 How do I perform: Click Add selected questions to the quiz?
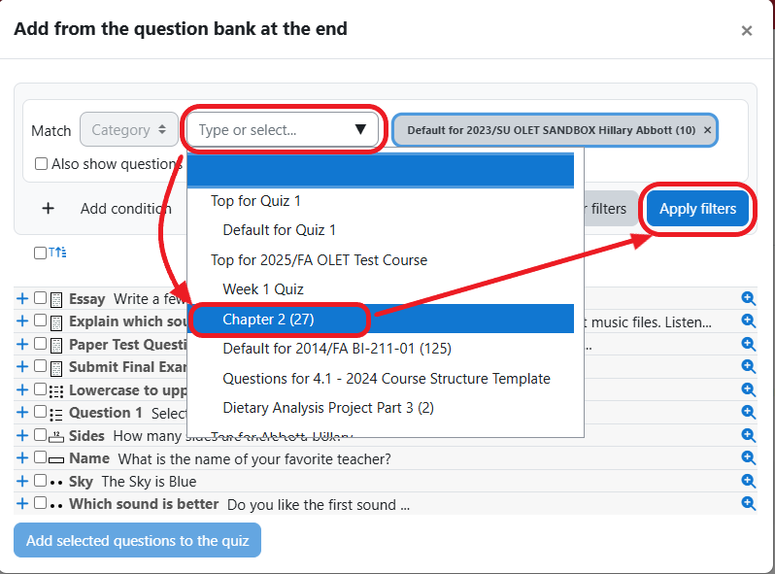pos(137,541)
